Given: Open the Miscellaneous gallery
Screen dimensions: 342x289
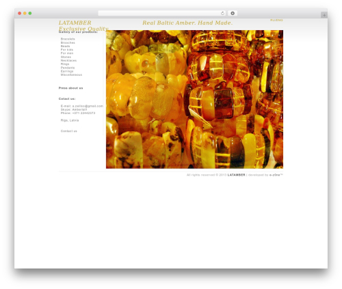Looking at the screenshot, I should coord(71,74).
